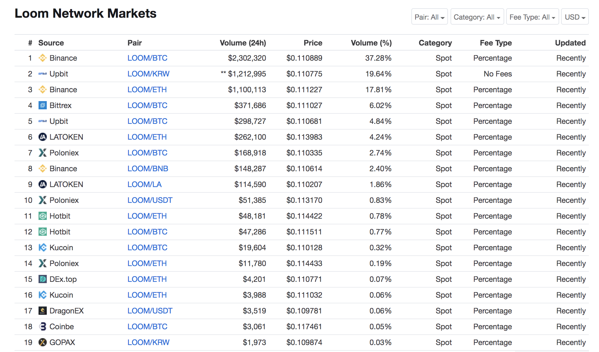Click the Upbit logo icon in row 5

[x=43, y=121]
